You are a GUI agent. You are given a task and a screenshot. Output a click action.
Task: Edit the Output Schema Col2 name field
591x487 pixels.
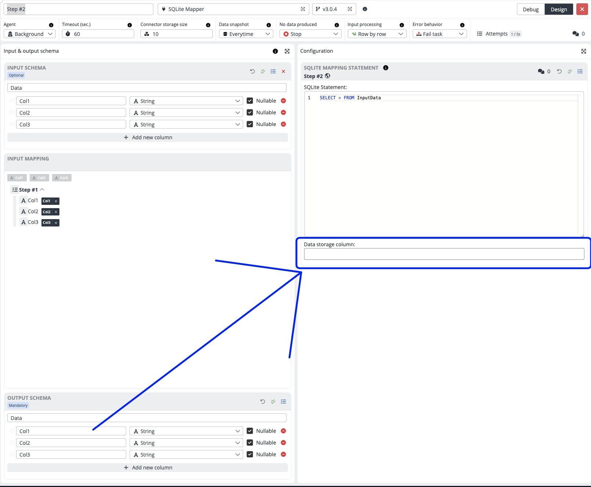coord(71,443)
